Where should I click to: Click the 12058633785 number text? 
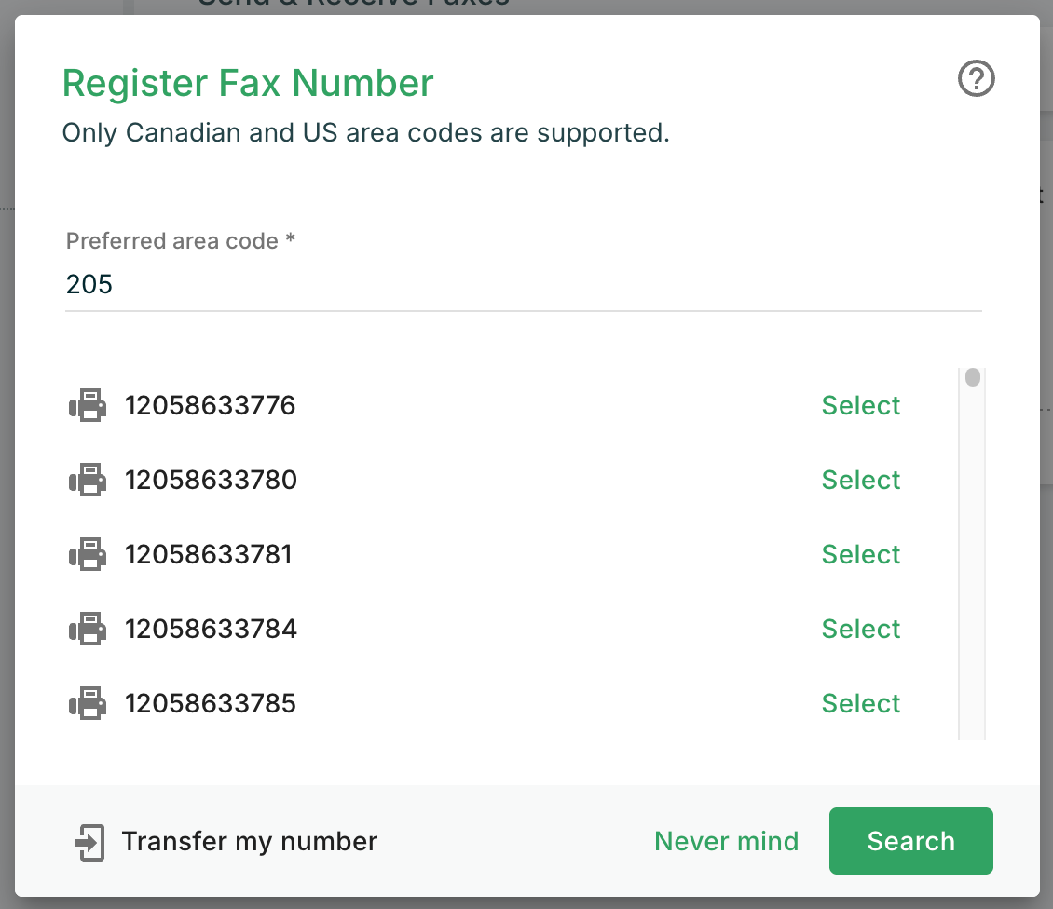(211, 703)
